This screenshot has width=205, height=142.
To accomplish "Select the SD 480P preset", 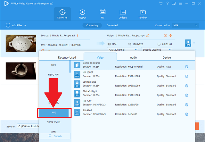I will [x=133, y=113].
